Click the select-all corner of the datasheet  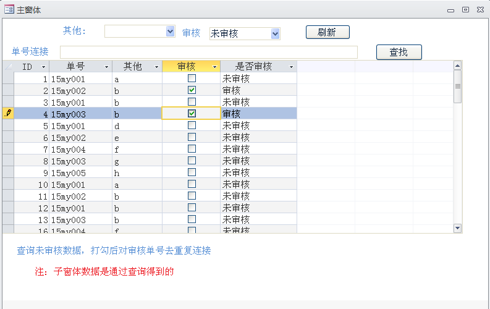8,66
